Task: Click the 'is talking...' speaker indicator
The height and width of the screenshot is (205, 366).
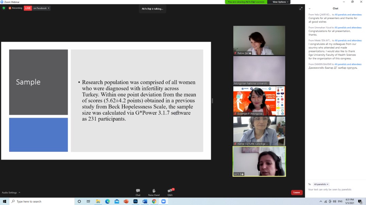Action: click(x=152, y=9)
